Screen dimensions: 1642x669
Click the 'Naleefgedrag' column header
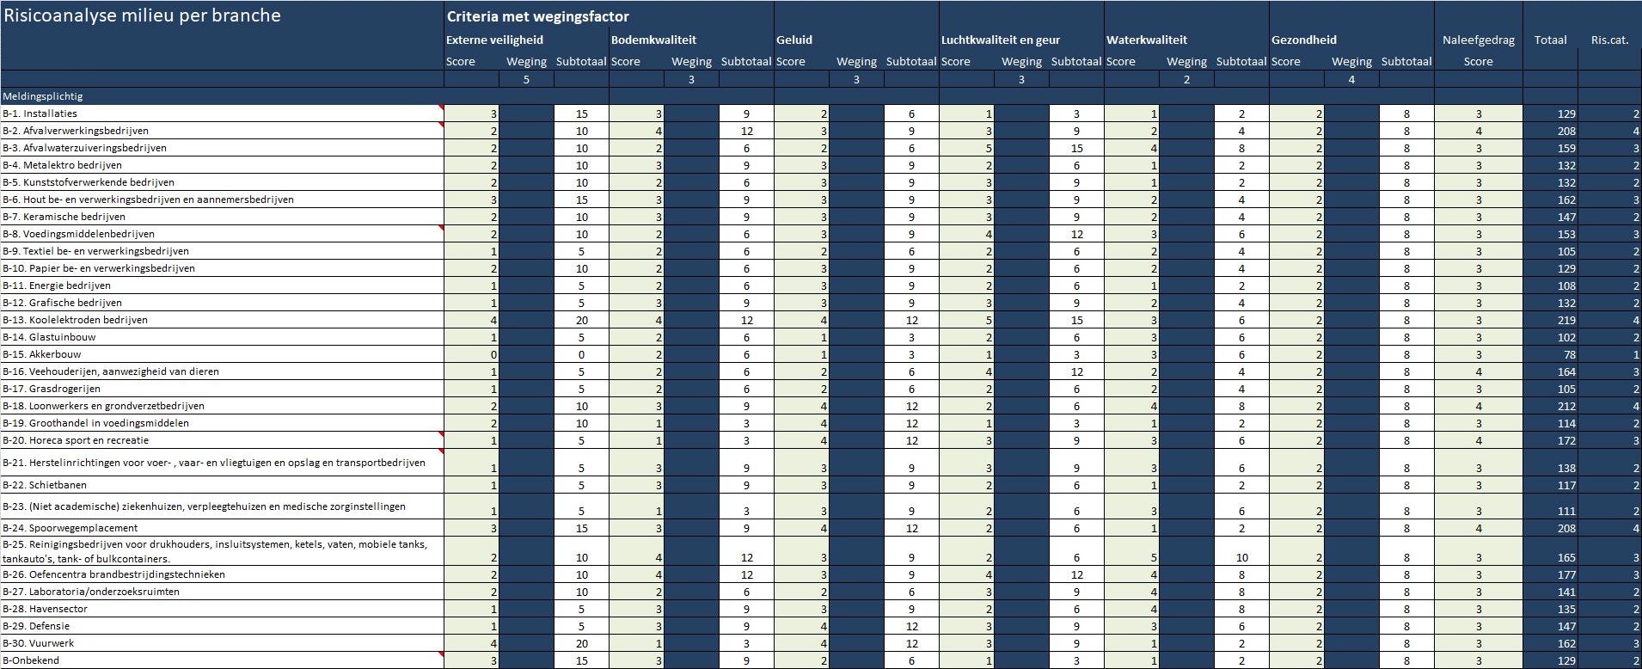1478,40
